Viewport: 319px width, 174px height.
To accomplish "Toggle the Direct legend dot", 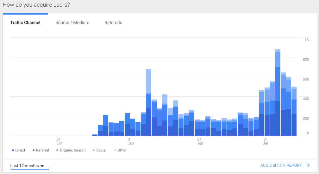I will click(x=13, y=150).
